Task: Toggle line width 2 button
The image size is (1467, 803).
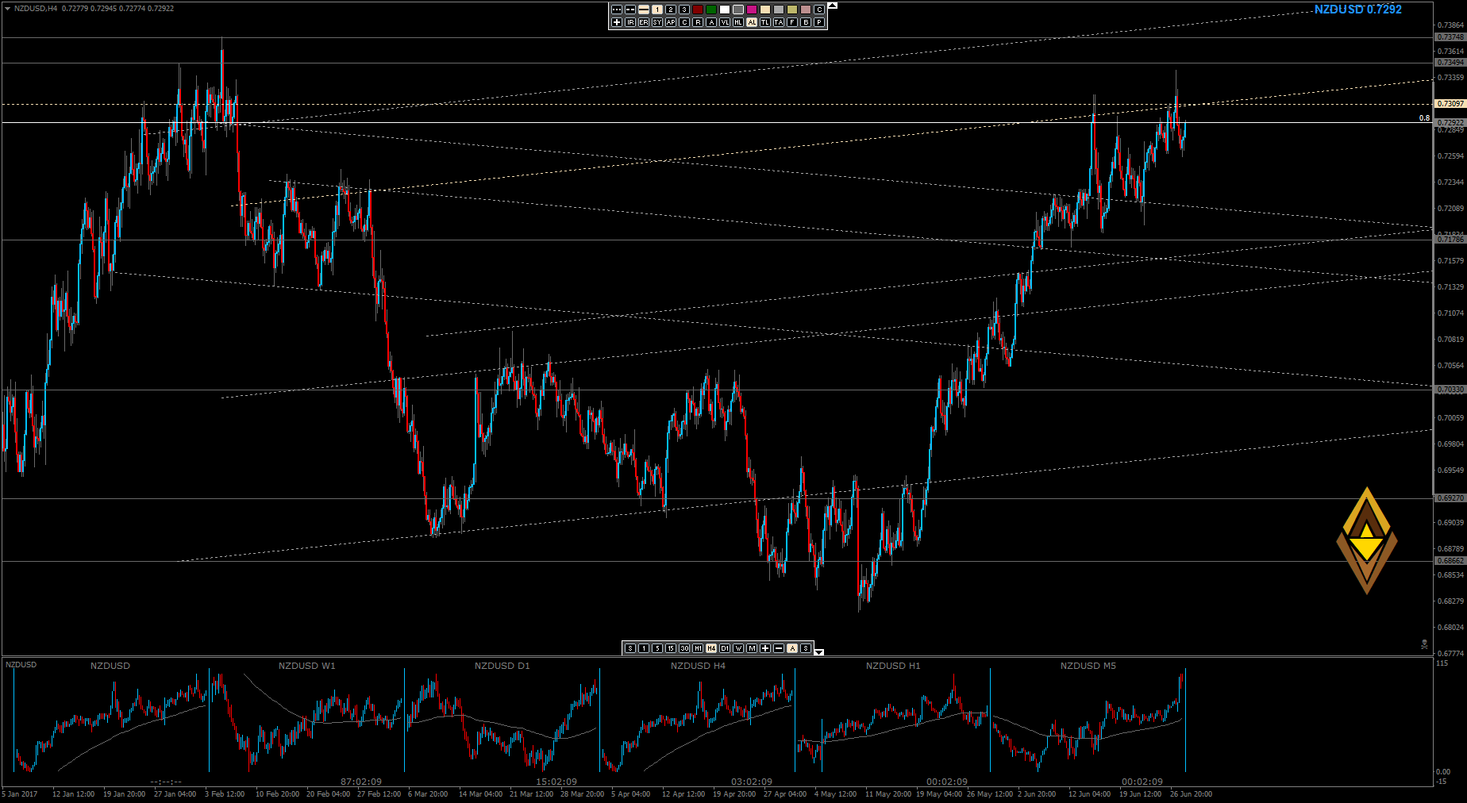Action: coord(671,10)
